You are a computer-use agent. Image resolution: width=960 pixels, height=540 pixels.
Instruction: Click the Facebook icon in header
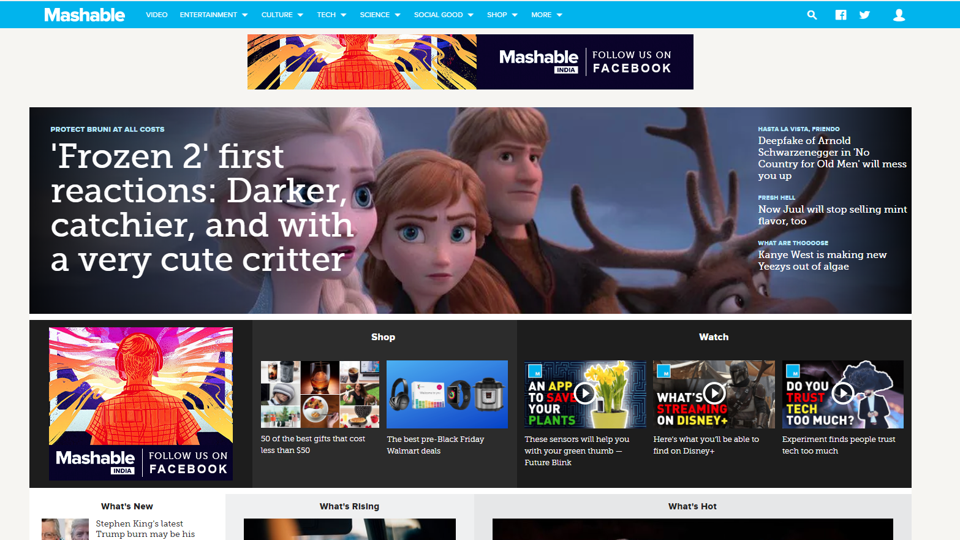(841, 15)
